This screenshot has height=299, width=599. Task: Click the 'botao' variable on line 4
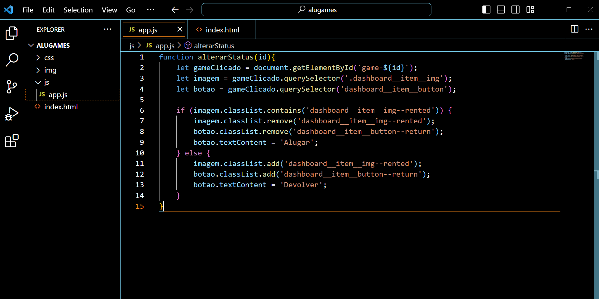(204, 89)
